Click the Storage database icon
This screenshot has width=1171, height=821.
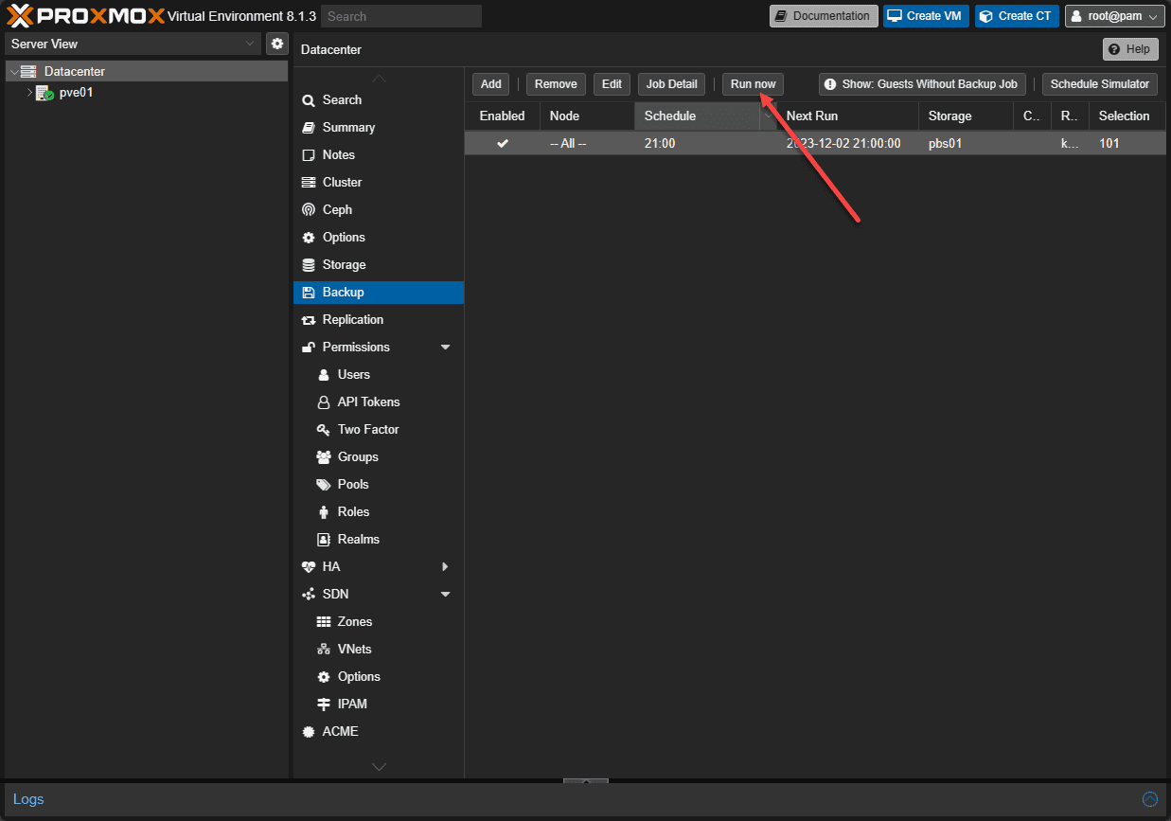[x=309, y=265]
